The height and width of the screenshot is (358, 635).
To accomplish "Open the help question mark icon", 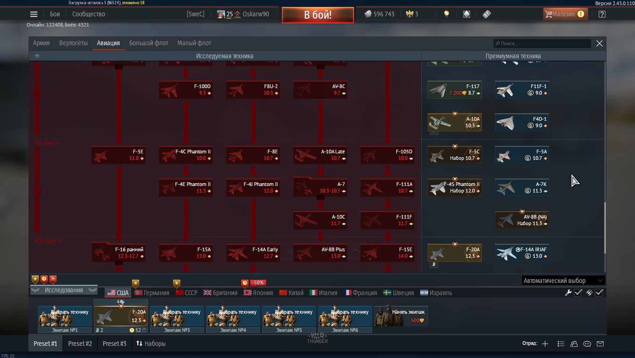I will pos(602,14).
